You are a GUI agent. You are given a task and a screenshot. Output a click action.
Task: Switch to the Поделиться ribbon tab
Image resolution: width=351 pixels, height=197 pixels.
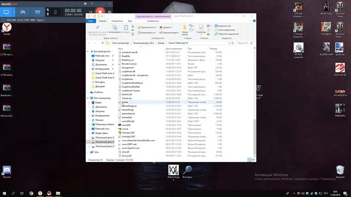(117, 21)
